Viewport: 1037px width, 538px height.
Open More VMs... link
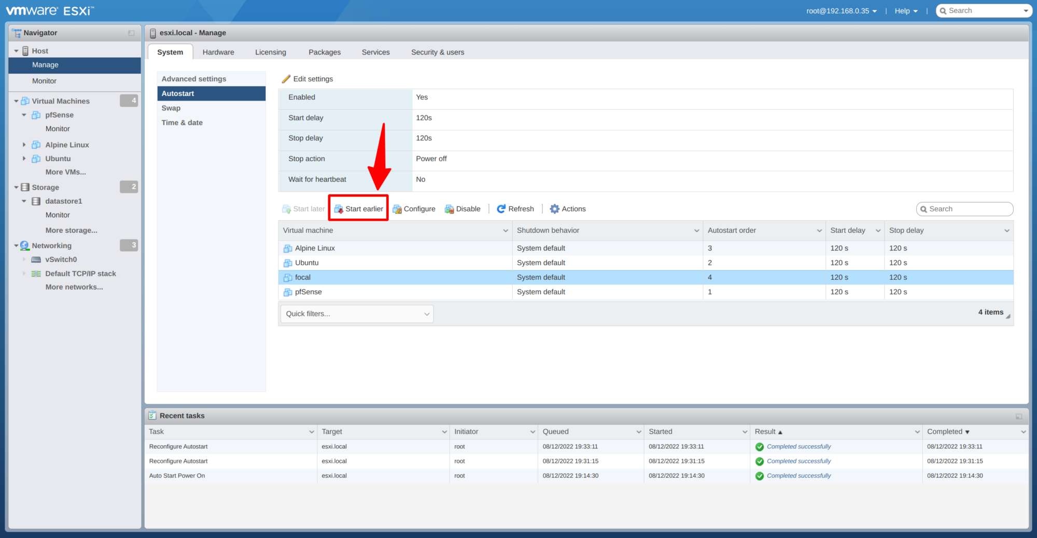coord(65,172)
